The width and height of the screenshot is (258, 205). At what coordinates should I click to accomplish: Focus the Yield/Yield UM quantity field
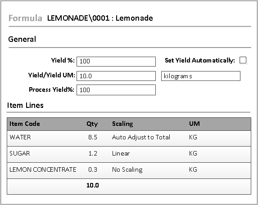click(x=116, y=76)
